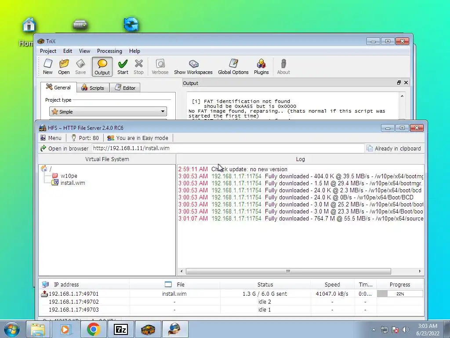Screen dimensions: 450x338
Task: Click the Log panel header
Action: click(x=301, y=159)
